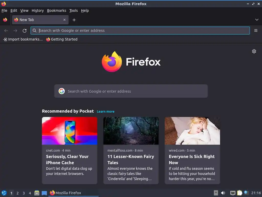The height and width of the screenshot is (197, 262).
Task: Click the page center search field
Action: point(131,91)
